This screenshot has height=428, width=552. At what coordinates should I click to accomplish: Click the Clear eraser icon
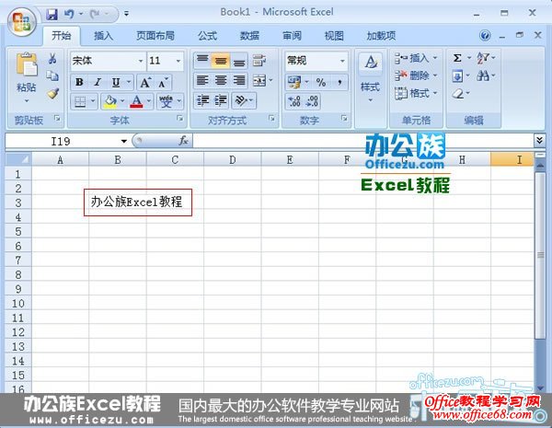tap(457, 94)
